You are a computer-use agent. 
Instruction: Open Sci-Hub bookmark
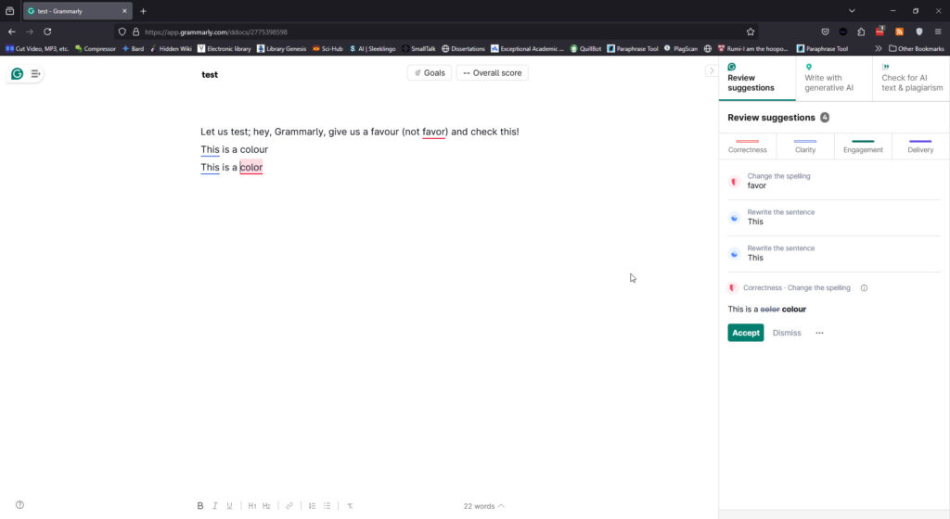point(327,48)
